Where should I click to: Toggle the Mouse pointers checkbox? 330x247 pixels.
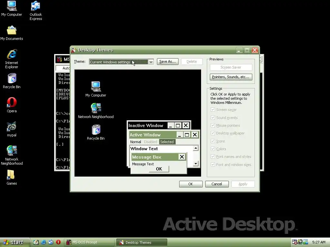point(213,125)
